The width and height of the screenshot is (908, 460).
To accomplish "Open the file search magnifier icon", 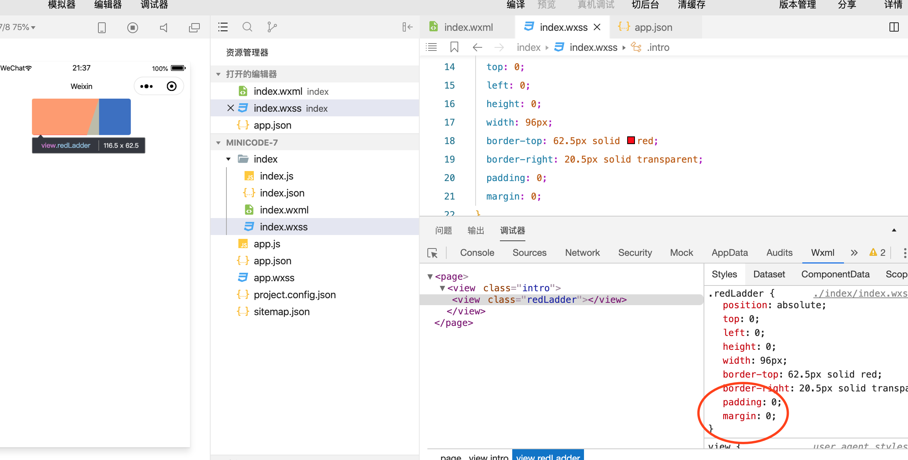I will tap(247, 27).
